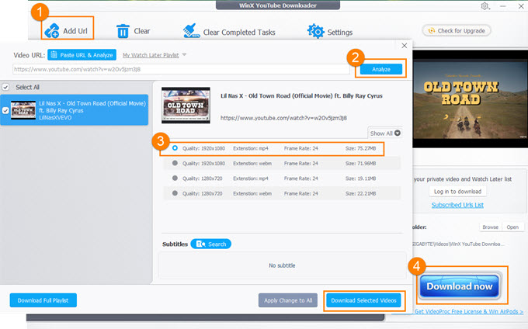Click the 'Size: 75.27MB' value
The width and height of the screenshot is (528, 329).
(360, 148)
